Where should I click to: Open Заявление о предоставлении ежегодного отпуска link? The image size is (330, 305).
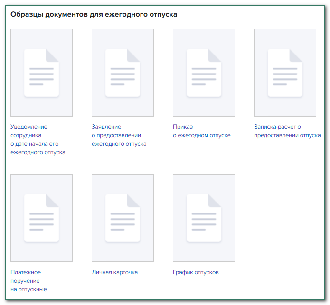pos(119,135)
